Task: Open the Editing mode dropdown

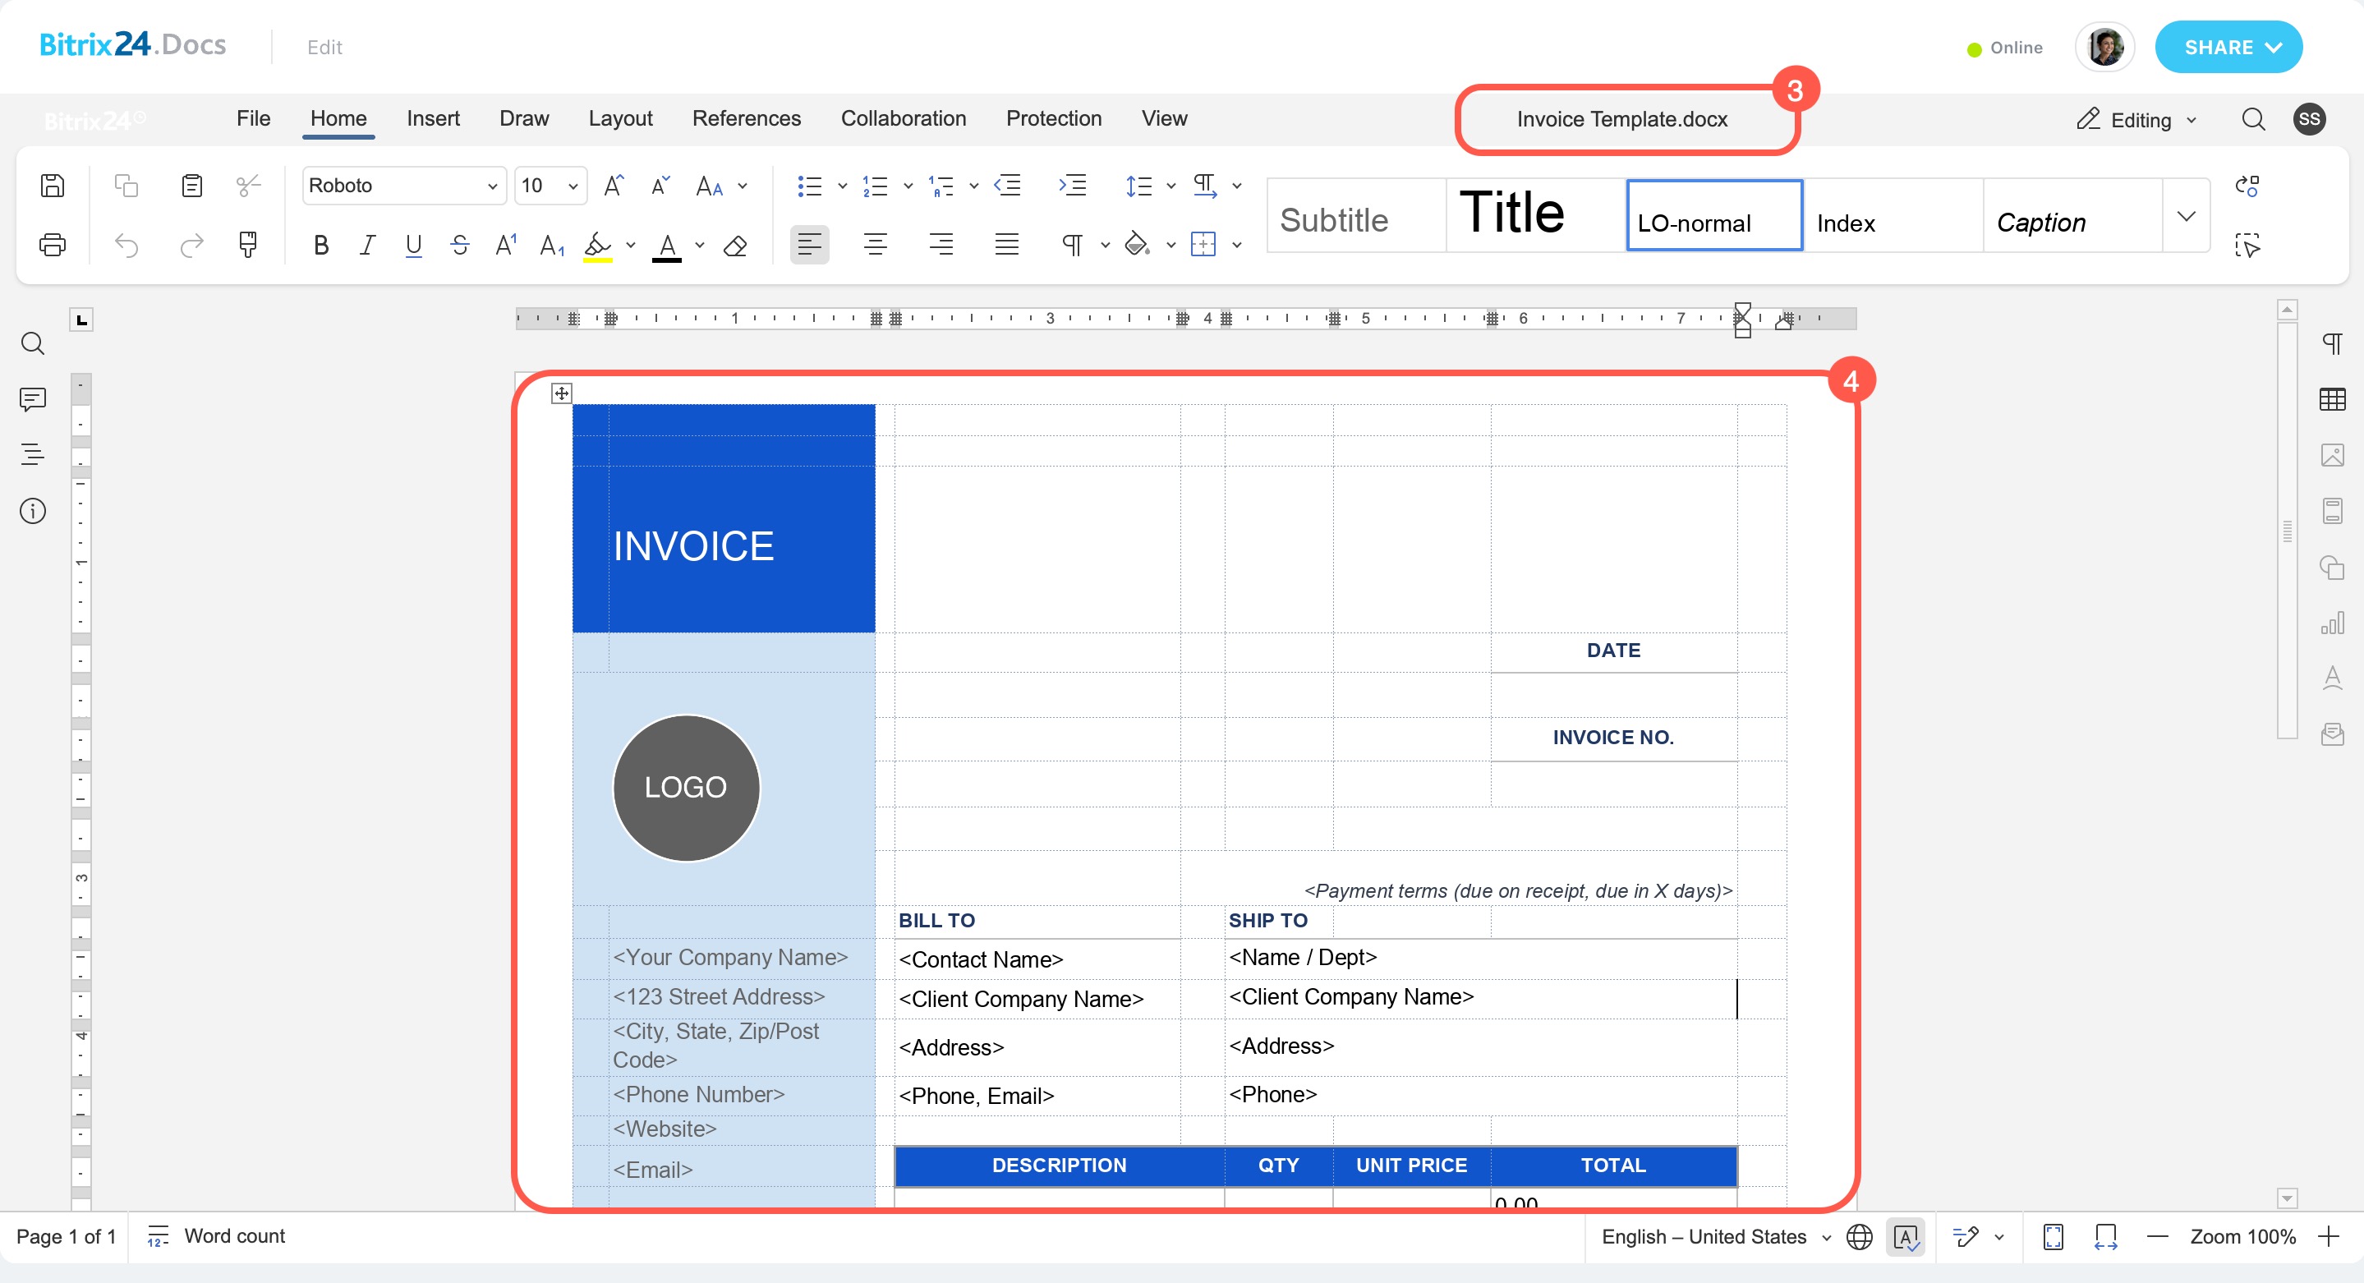Action: [2140, 119]
